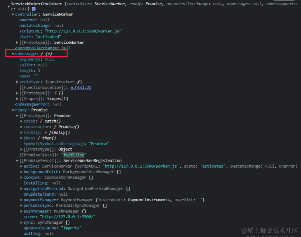Click the name: "" row

(29, 76)
